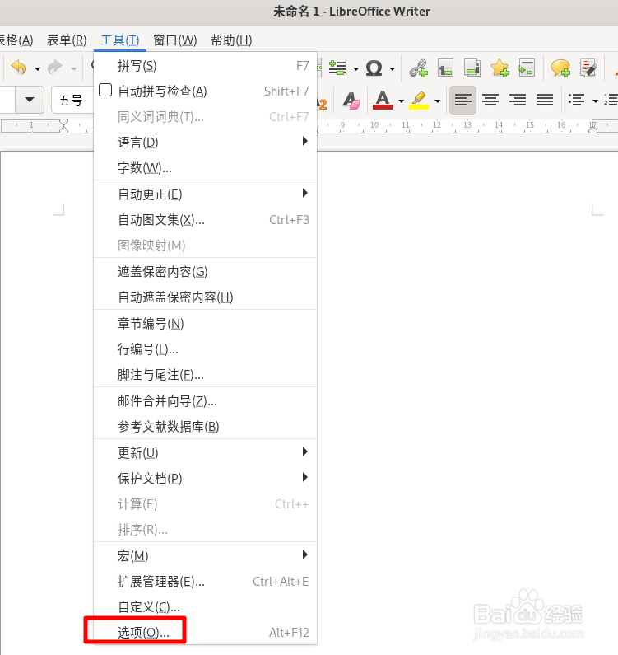Open 参考文献数据库(B)
The width and height of the screenshot is (618, 655).
tap(205, 427)
